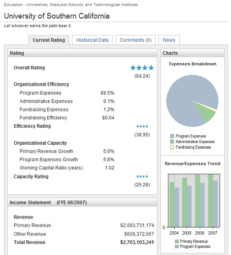The height and width of the screenshot is (255, 231).
Task: Click the Program Expenses legend swatch in pie chart
Action: [172, 136]
